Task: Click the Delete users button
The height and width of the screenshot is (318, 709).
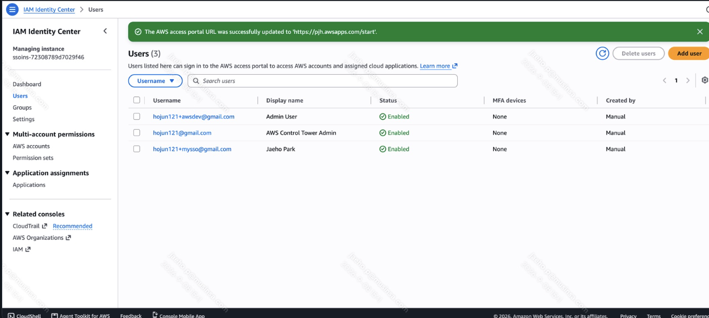Action: 639,54
